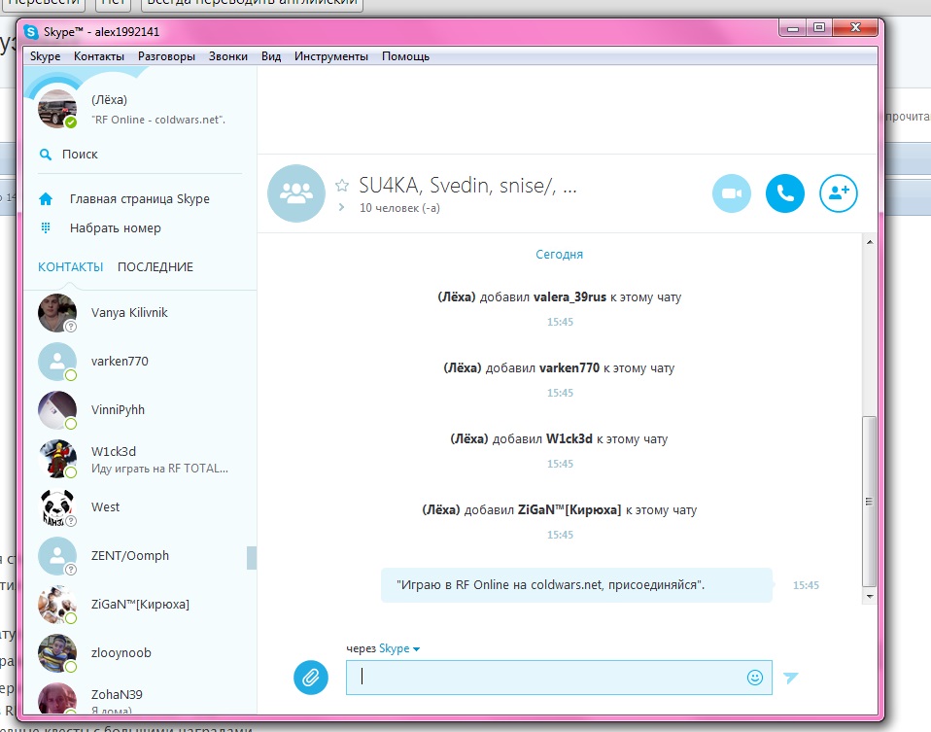This screenshot has height=732, width=931.
Task: Click the Сегодня date header
Action: coord(560,255)
